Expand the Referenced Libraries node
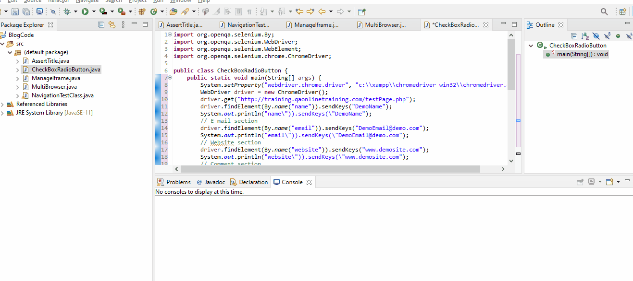The image size is (633, 281). (x=4, y=104)
